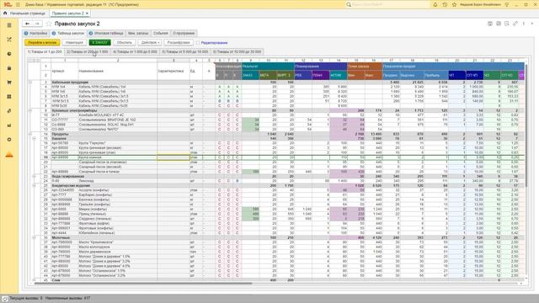This screenshot has height=303, width=539.
Task: Click the yellow Перейти к итогам button
Action: 42,43
